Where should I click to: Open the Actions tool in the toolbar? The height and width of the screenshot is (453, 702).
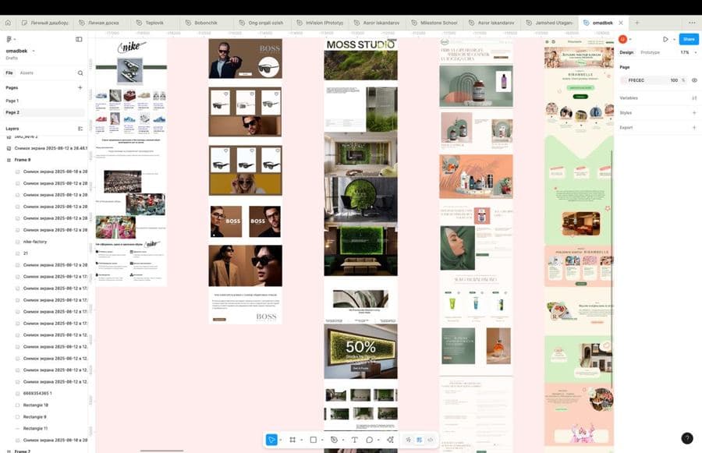click(x=390, y=440)
